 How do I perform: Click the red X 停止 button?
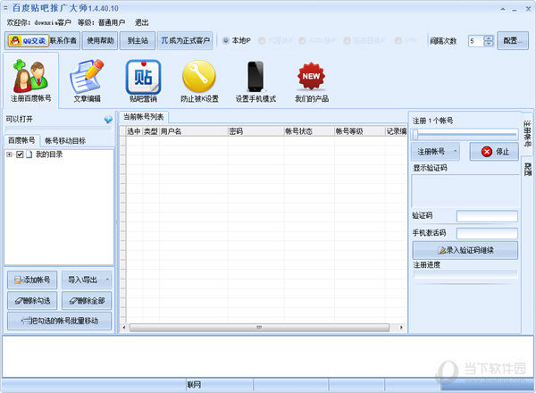[x=494, y=151]
